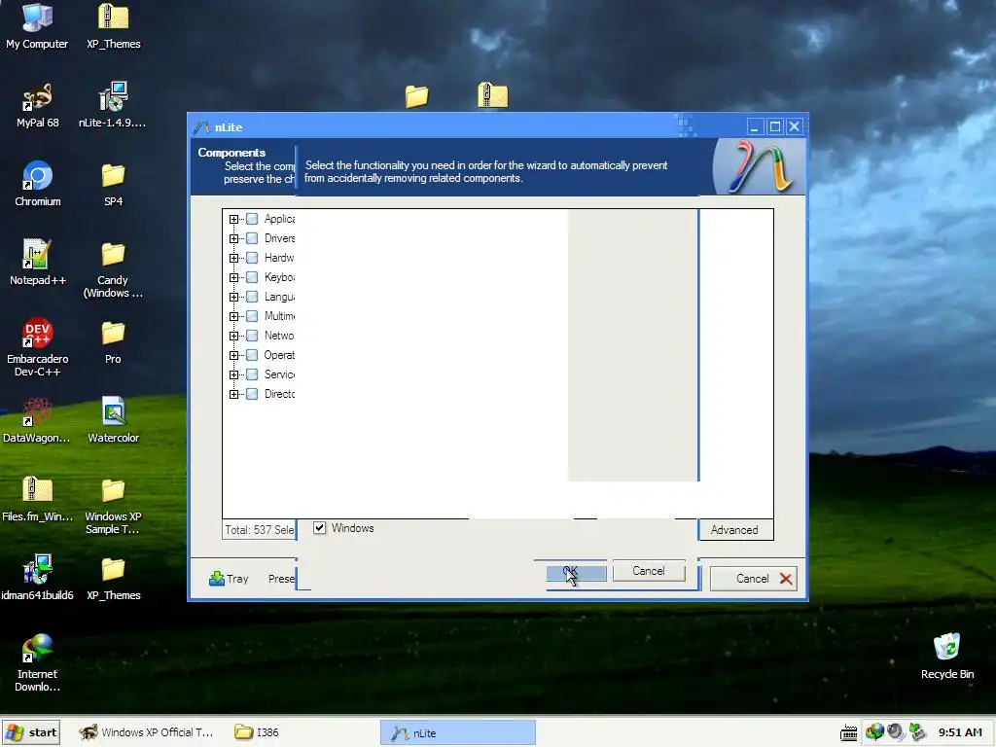Open the XP_Themes zip archive icon at top
The image size is (996, 747).
tap(113, 25)
